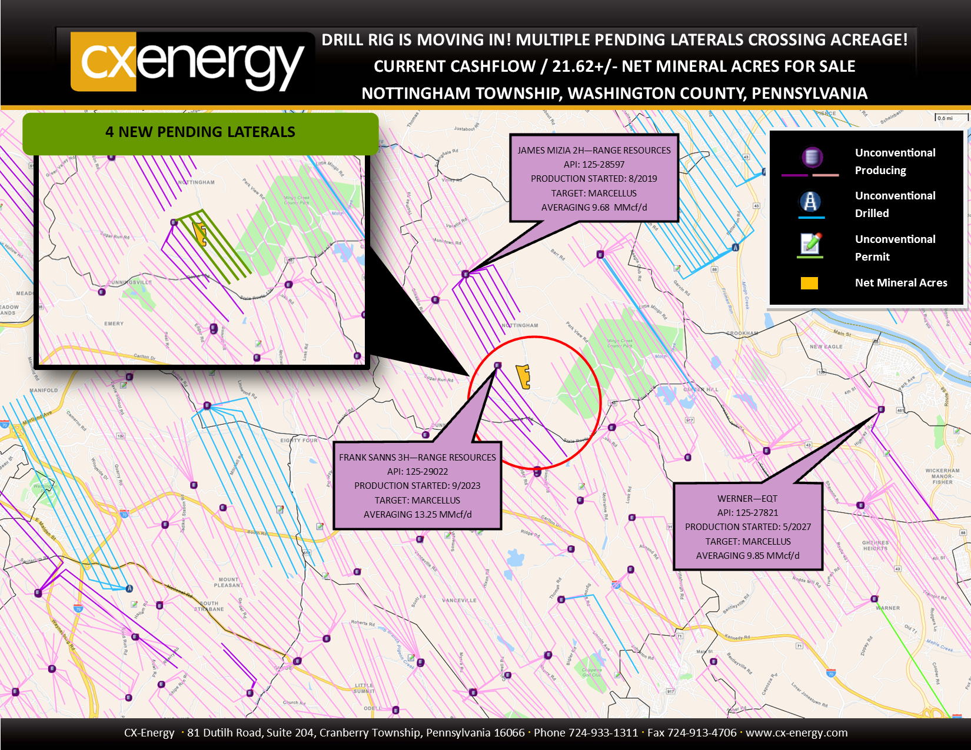Click the well marker at Werner callout pointer tip

point(881,409)
